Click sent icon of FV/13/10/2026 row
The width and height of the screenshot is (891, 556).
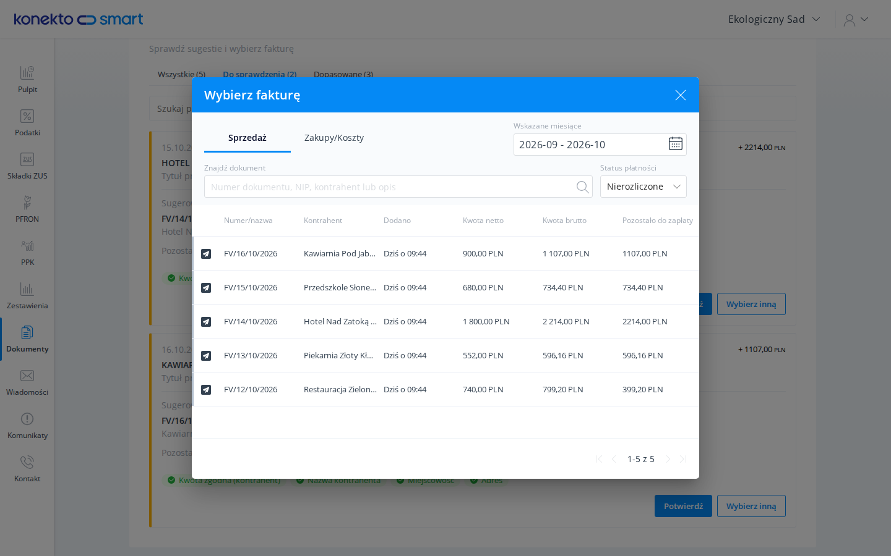[x=206, y=356]
